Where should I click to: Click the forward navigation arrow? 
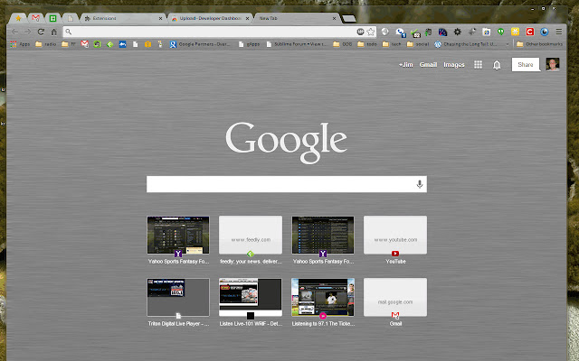click(x=28, y=32)
